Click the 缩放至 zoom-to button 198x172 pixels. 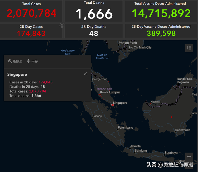click(x=15, y=61)
